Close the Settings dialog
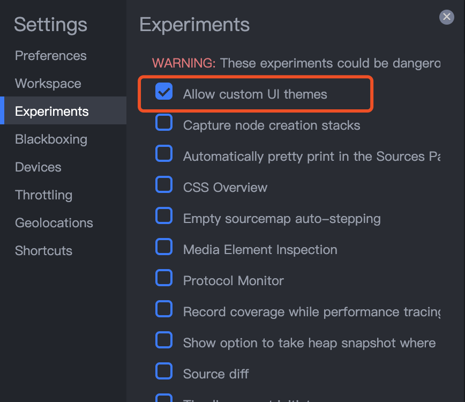 446,17
